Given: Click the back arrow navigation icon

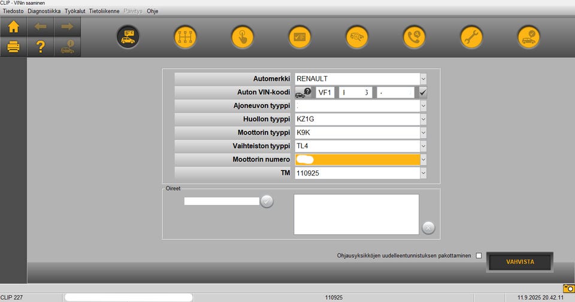Looking at the screenshot, I should [40, 27].
